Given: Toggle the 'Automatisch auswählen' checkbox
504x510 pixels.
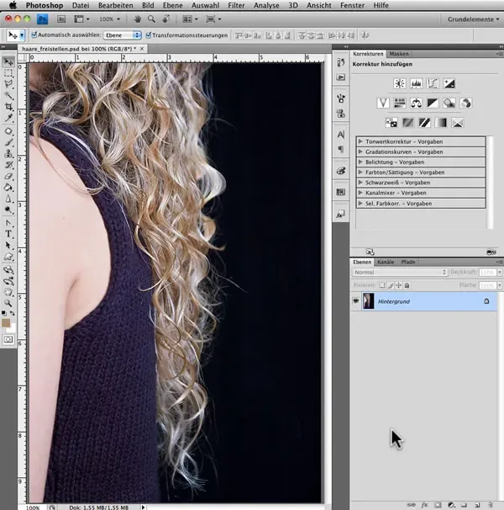Looking at the screenshot, I should coord(34,35).
